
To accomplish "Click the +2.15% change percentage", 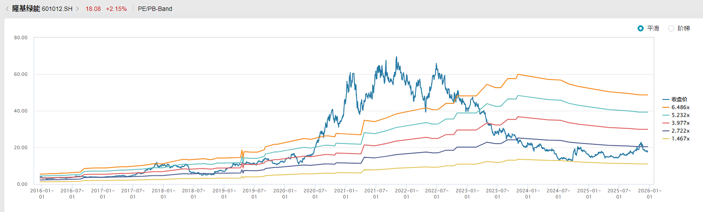I will coord(117,9).
